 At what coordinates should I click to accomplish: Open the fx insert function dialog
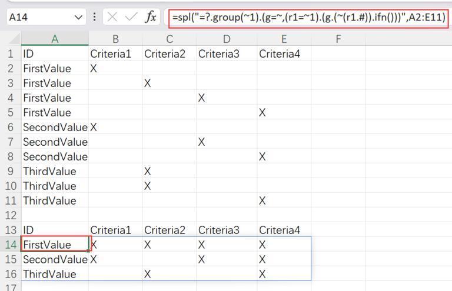tap(151, 16)
